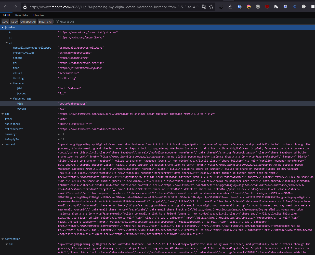The height and width of the screenshot is (255, 315).
Task: Click the URL in the address bar
Action: [114, 7]
